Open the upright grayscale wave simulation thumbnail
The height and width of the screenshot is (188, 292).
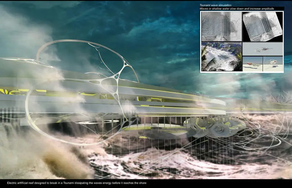click(x=222, y=27)
